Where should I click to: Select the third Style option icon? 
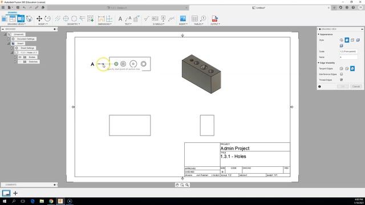[x=352, y=40]
